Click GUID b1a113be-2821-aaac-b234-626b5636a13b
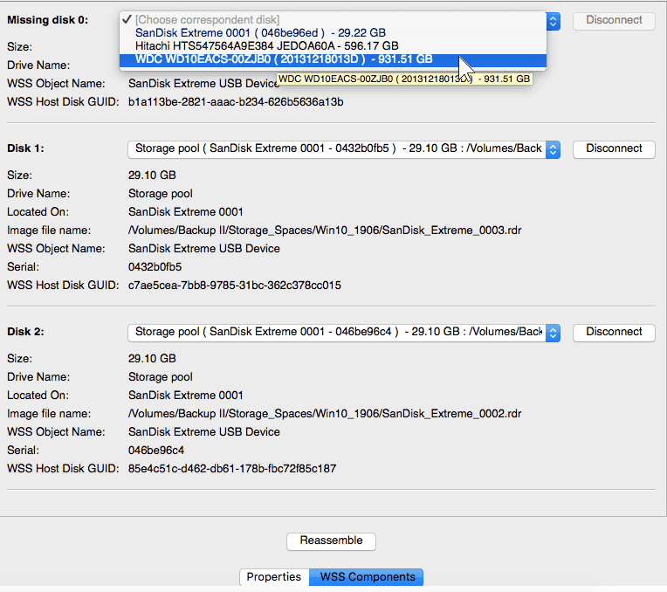This screenshot has width=667, height=592. click(236, 102)
